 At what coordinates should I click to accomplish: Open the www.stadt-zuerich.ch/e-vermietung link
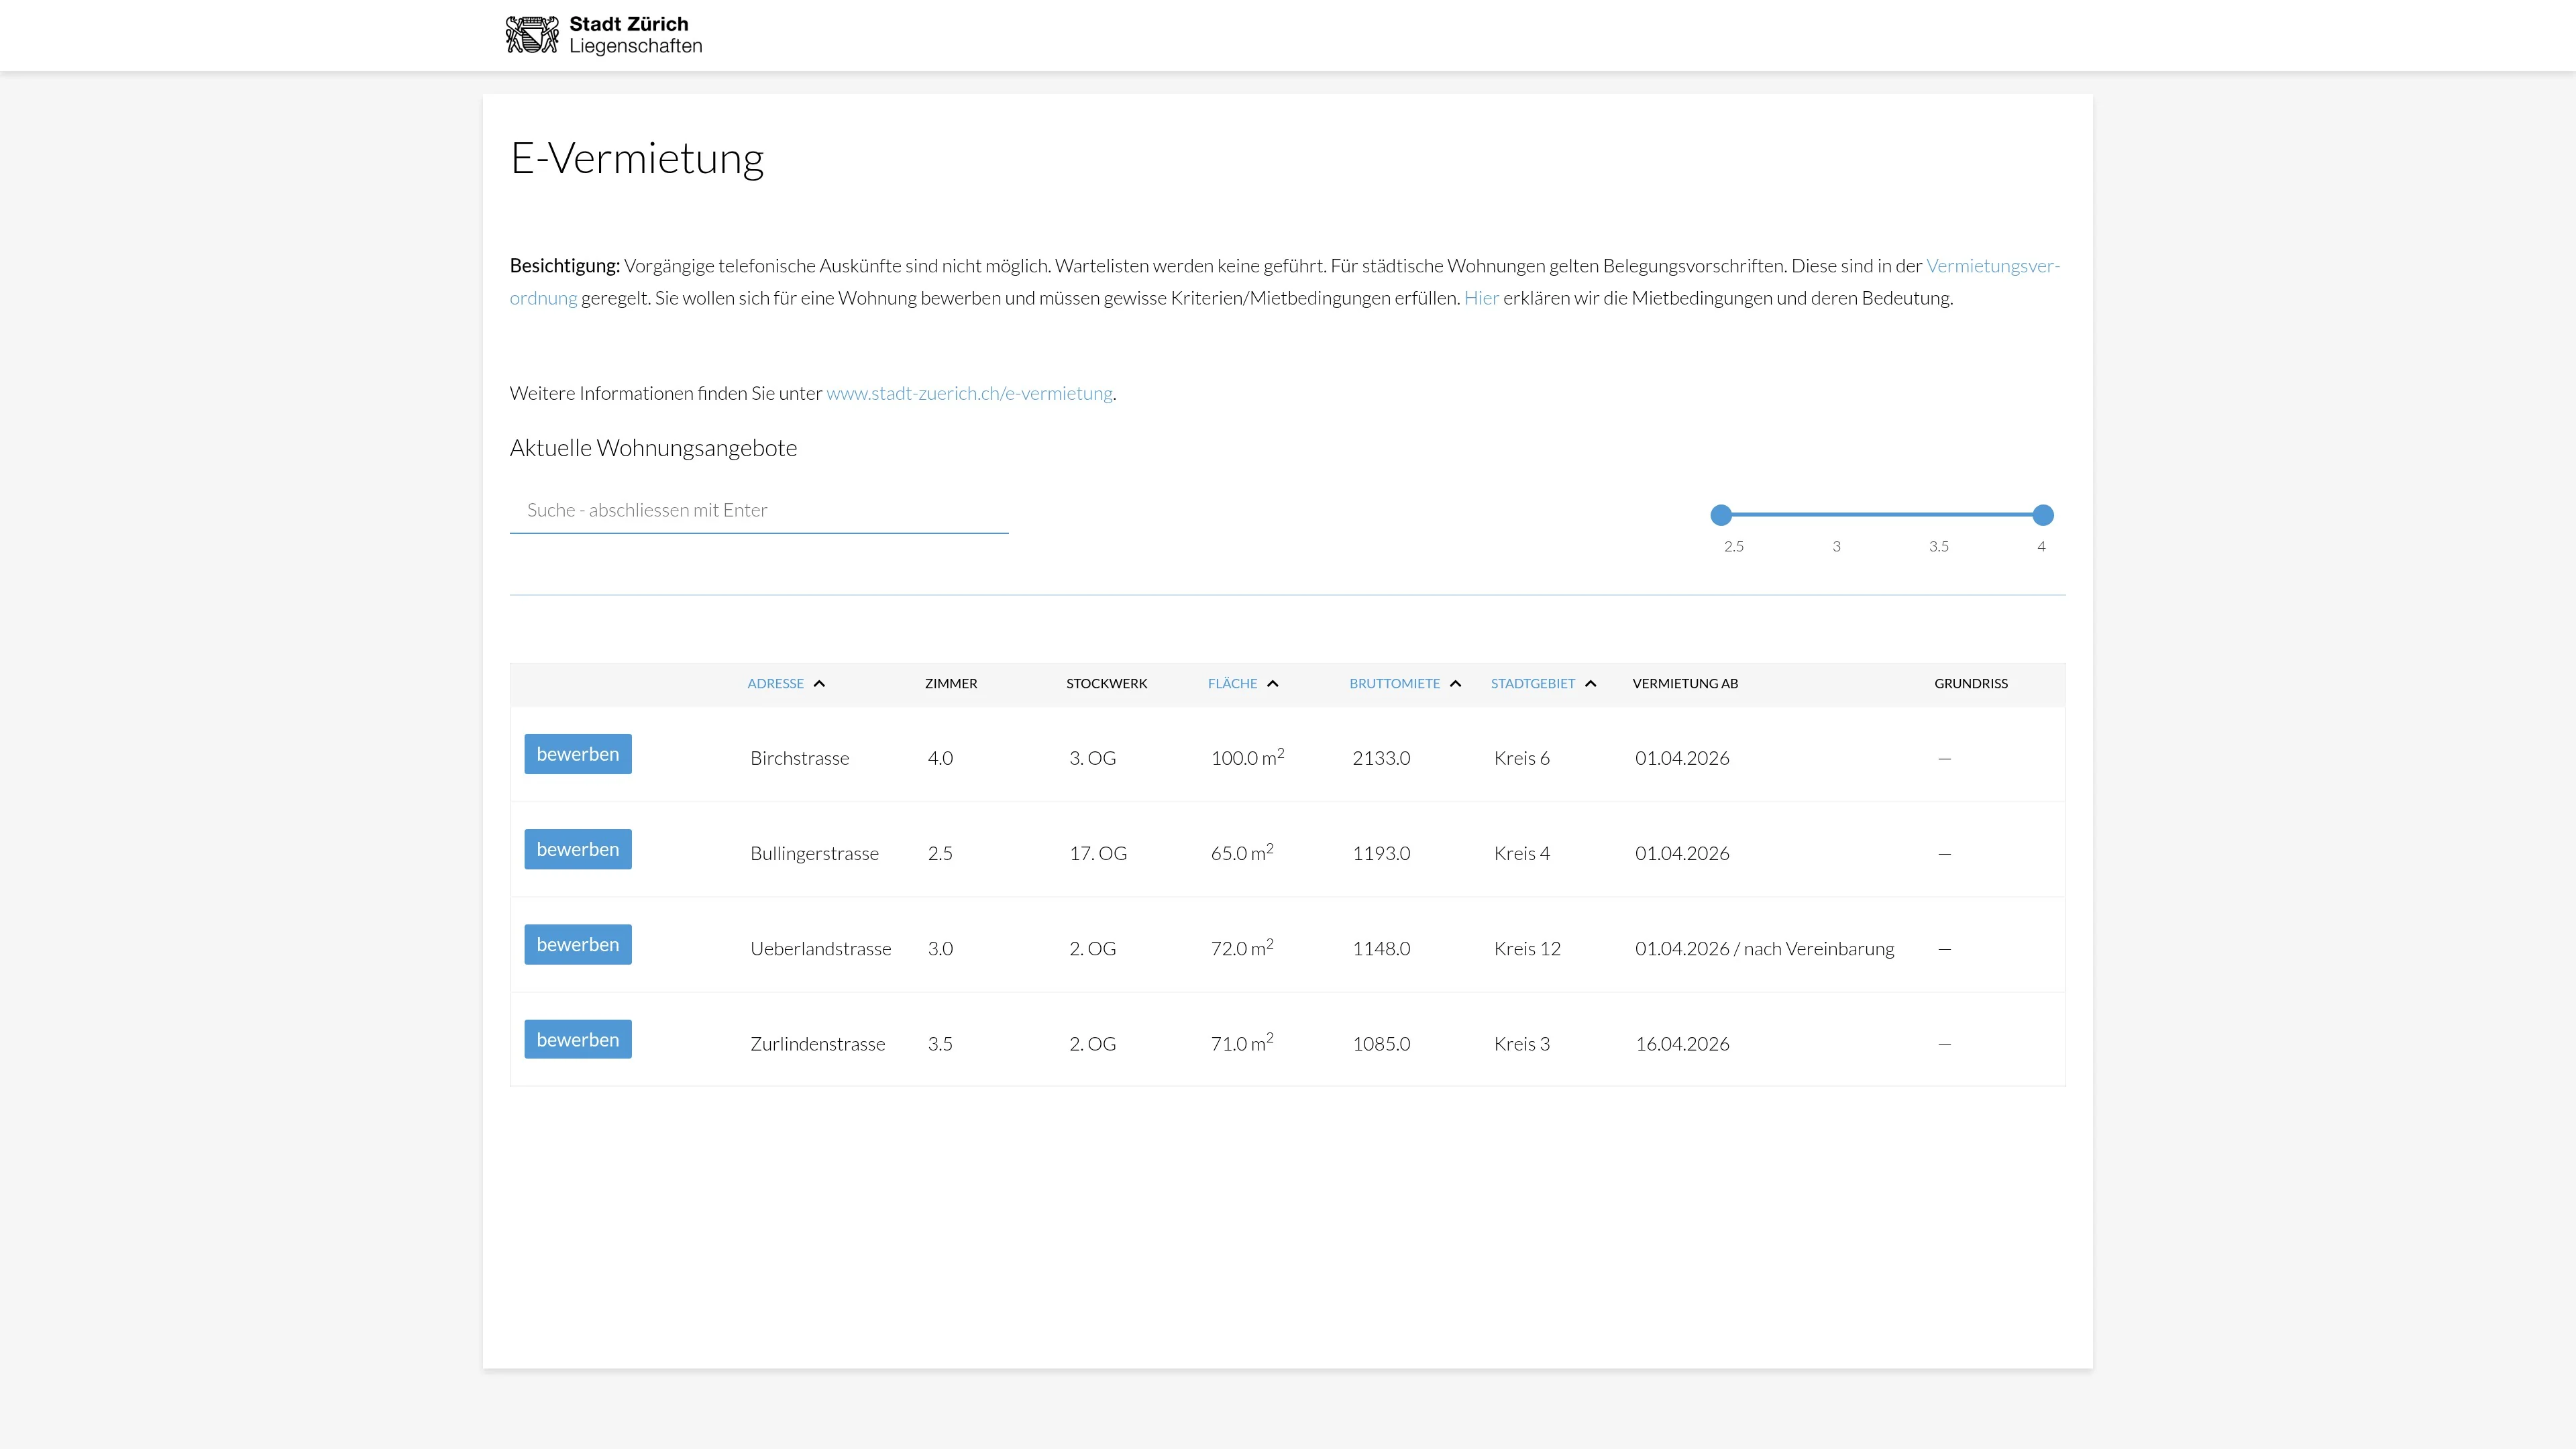968,393
